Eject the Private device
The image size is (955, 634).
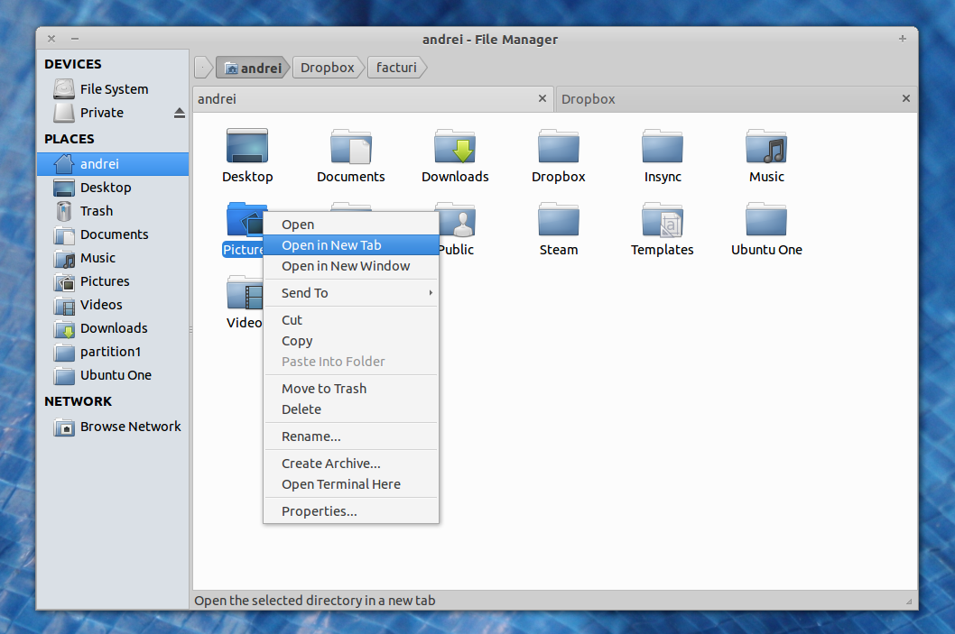(x=180, y=113)
